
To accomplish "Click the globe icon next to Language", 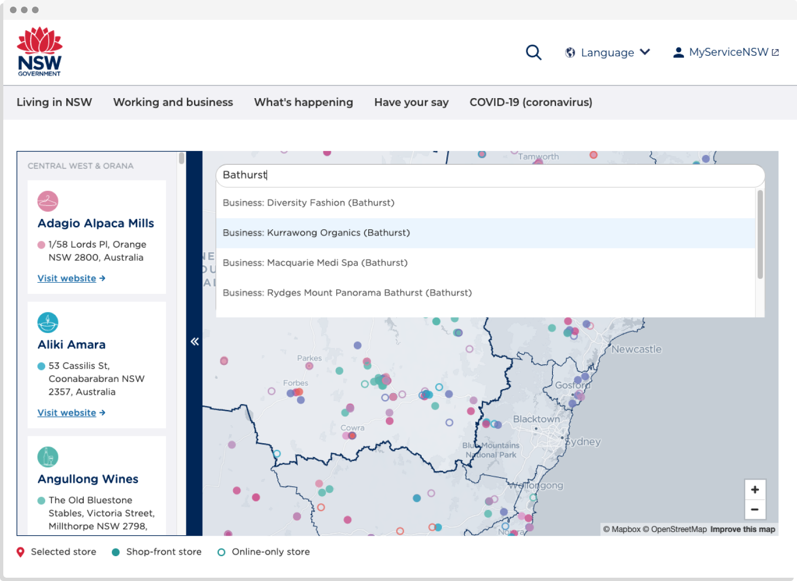I will click(x=570, y=52).
